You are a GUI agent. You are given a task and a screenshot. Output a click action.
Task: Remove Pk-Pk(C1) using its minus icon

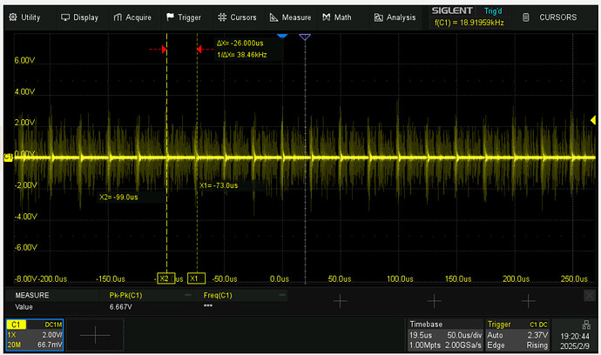[x=188, y=295]
